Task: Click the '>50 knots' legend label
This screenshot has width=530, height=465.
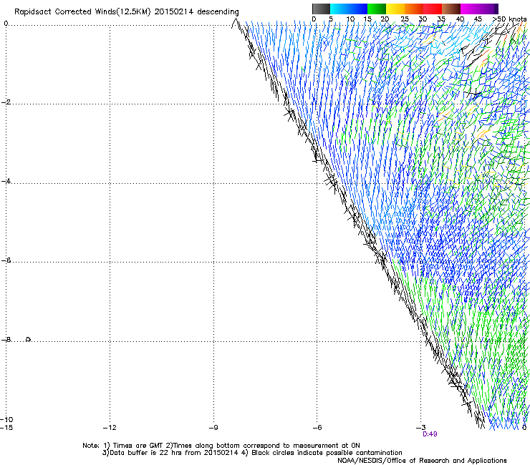Action: click(x=509, y=19)
